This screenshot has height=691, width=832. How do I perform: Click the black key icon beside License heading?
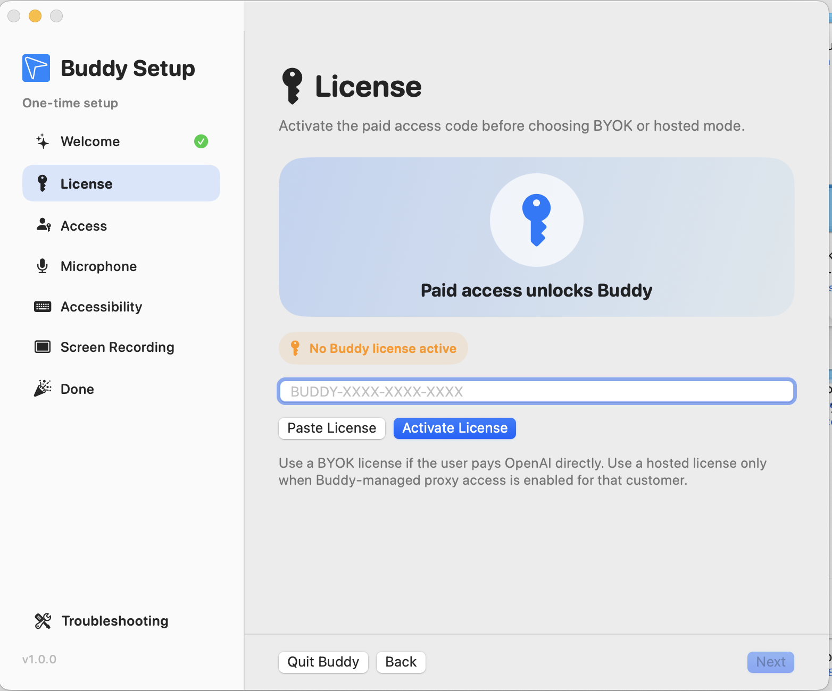[x=292, y=86]
